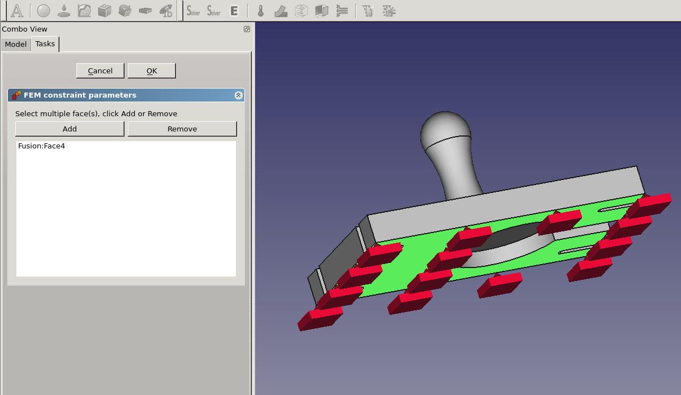Click the equation 'E' toolbar icon
681x395 pixels.
coord(234,11)
